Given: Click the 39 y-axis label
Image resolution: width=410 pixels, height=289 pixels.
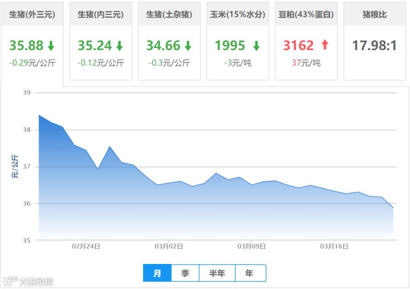Looking at the screenshot, I should pyautogui.click(x=27, y=93).
